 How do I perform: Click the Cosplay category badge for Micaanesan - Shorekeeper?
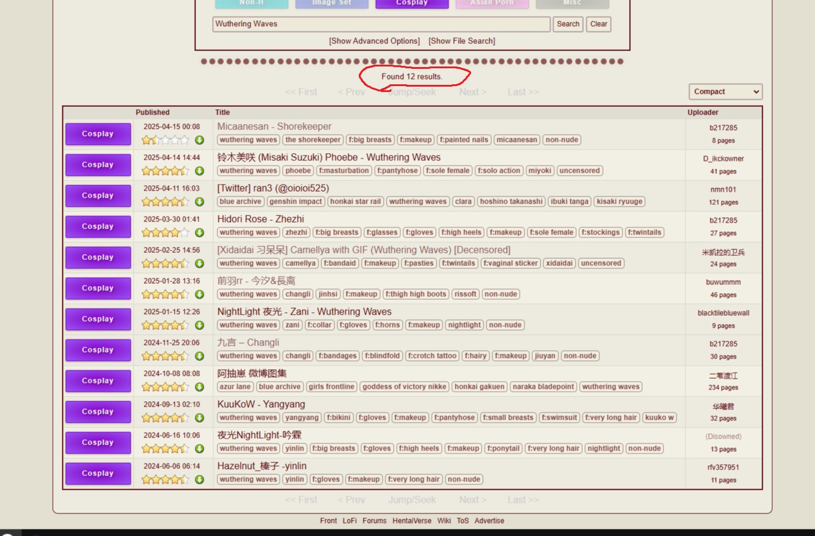(x=98, y=134)
